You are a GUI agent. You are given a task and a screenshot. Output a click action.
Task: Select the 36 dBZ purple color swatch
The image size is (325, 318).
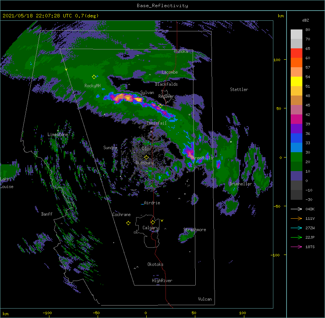[x=296, y=128]
